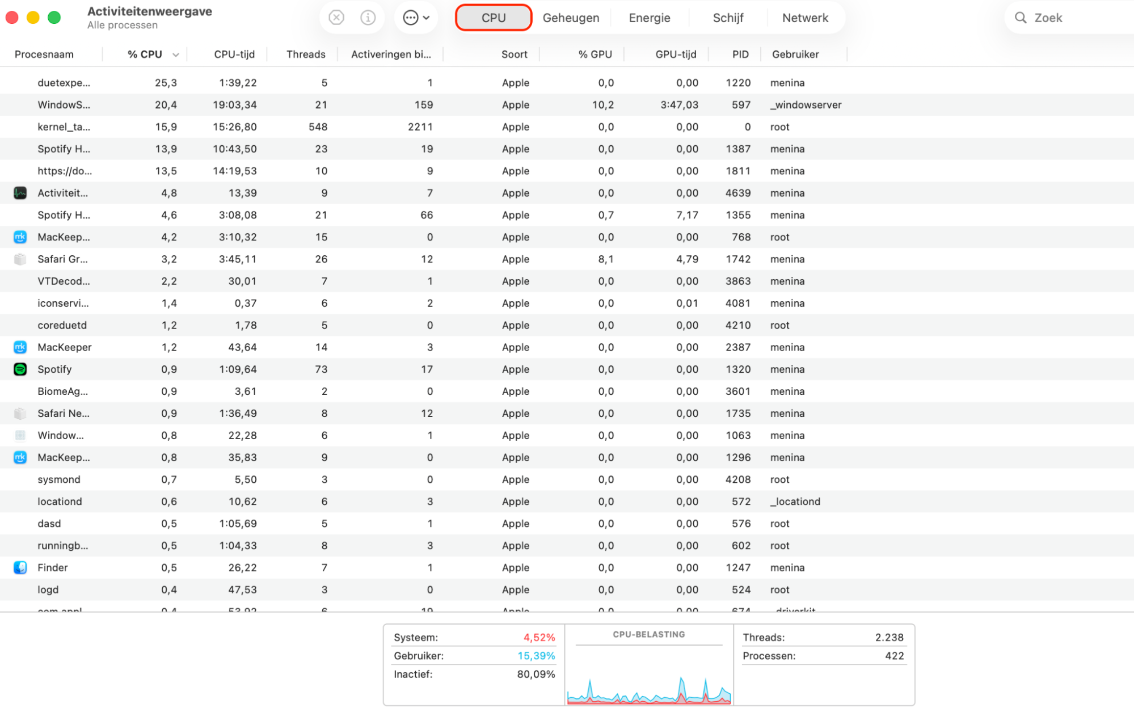Click the window icon beside the Window... process
This screenshot has height=712, width=1134.
coord(20,435)
